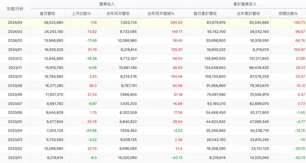Viewport: 306px width, 163px height.
Task: Click revenue value 11,937,370
Action: click(x=54, y=95)
